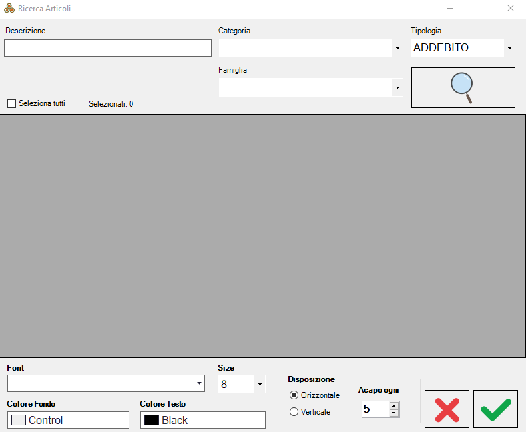This screenshot has width=526, height=432.
Task: Click the Colore Fondo Control swatch
Action: coord(68,420)
